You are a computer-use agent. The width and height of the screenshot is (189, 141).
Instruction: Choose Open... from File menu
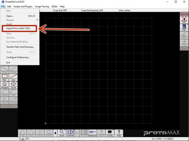coord(20,16)
